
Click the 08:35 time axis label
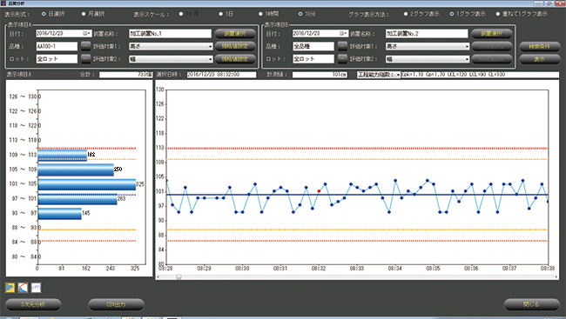433,269
